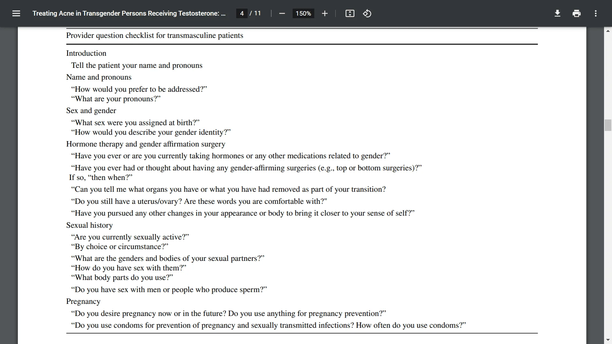Click line about people who produce sperm
The width and height of the screenshot is (612, 344).
pyautogui.click(x=169, y=290)
